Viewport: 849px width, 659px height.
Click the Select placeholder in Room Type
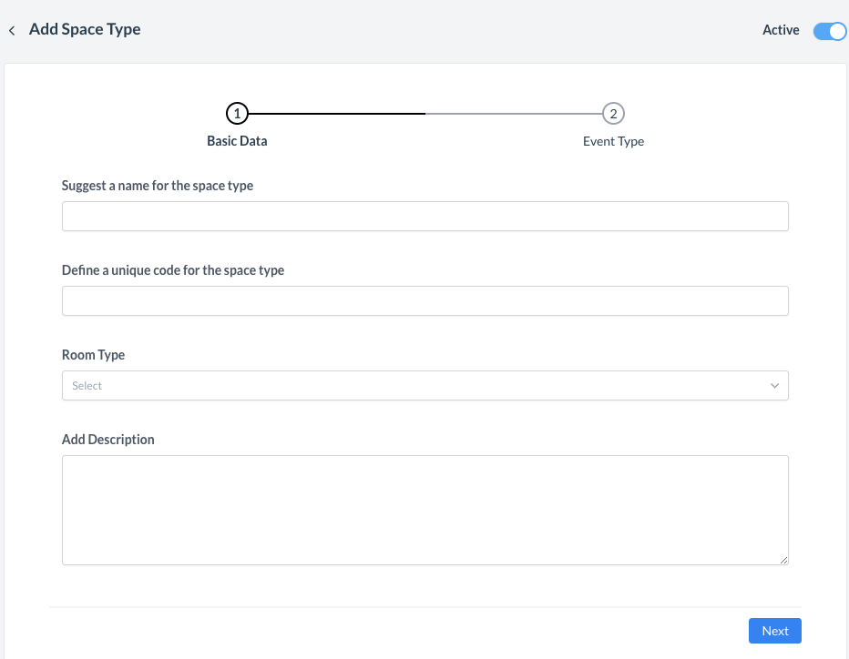87,386
